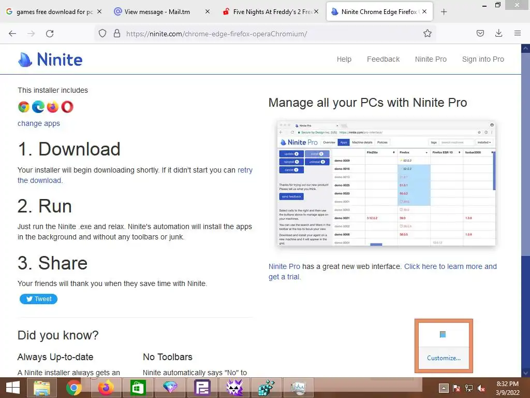Open the Action Center flag icon
Screen dimensions: 530x398
[x=457, y=388]
